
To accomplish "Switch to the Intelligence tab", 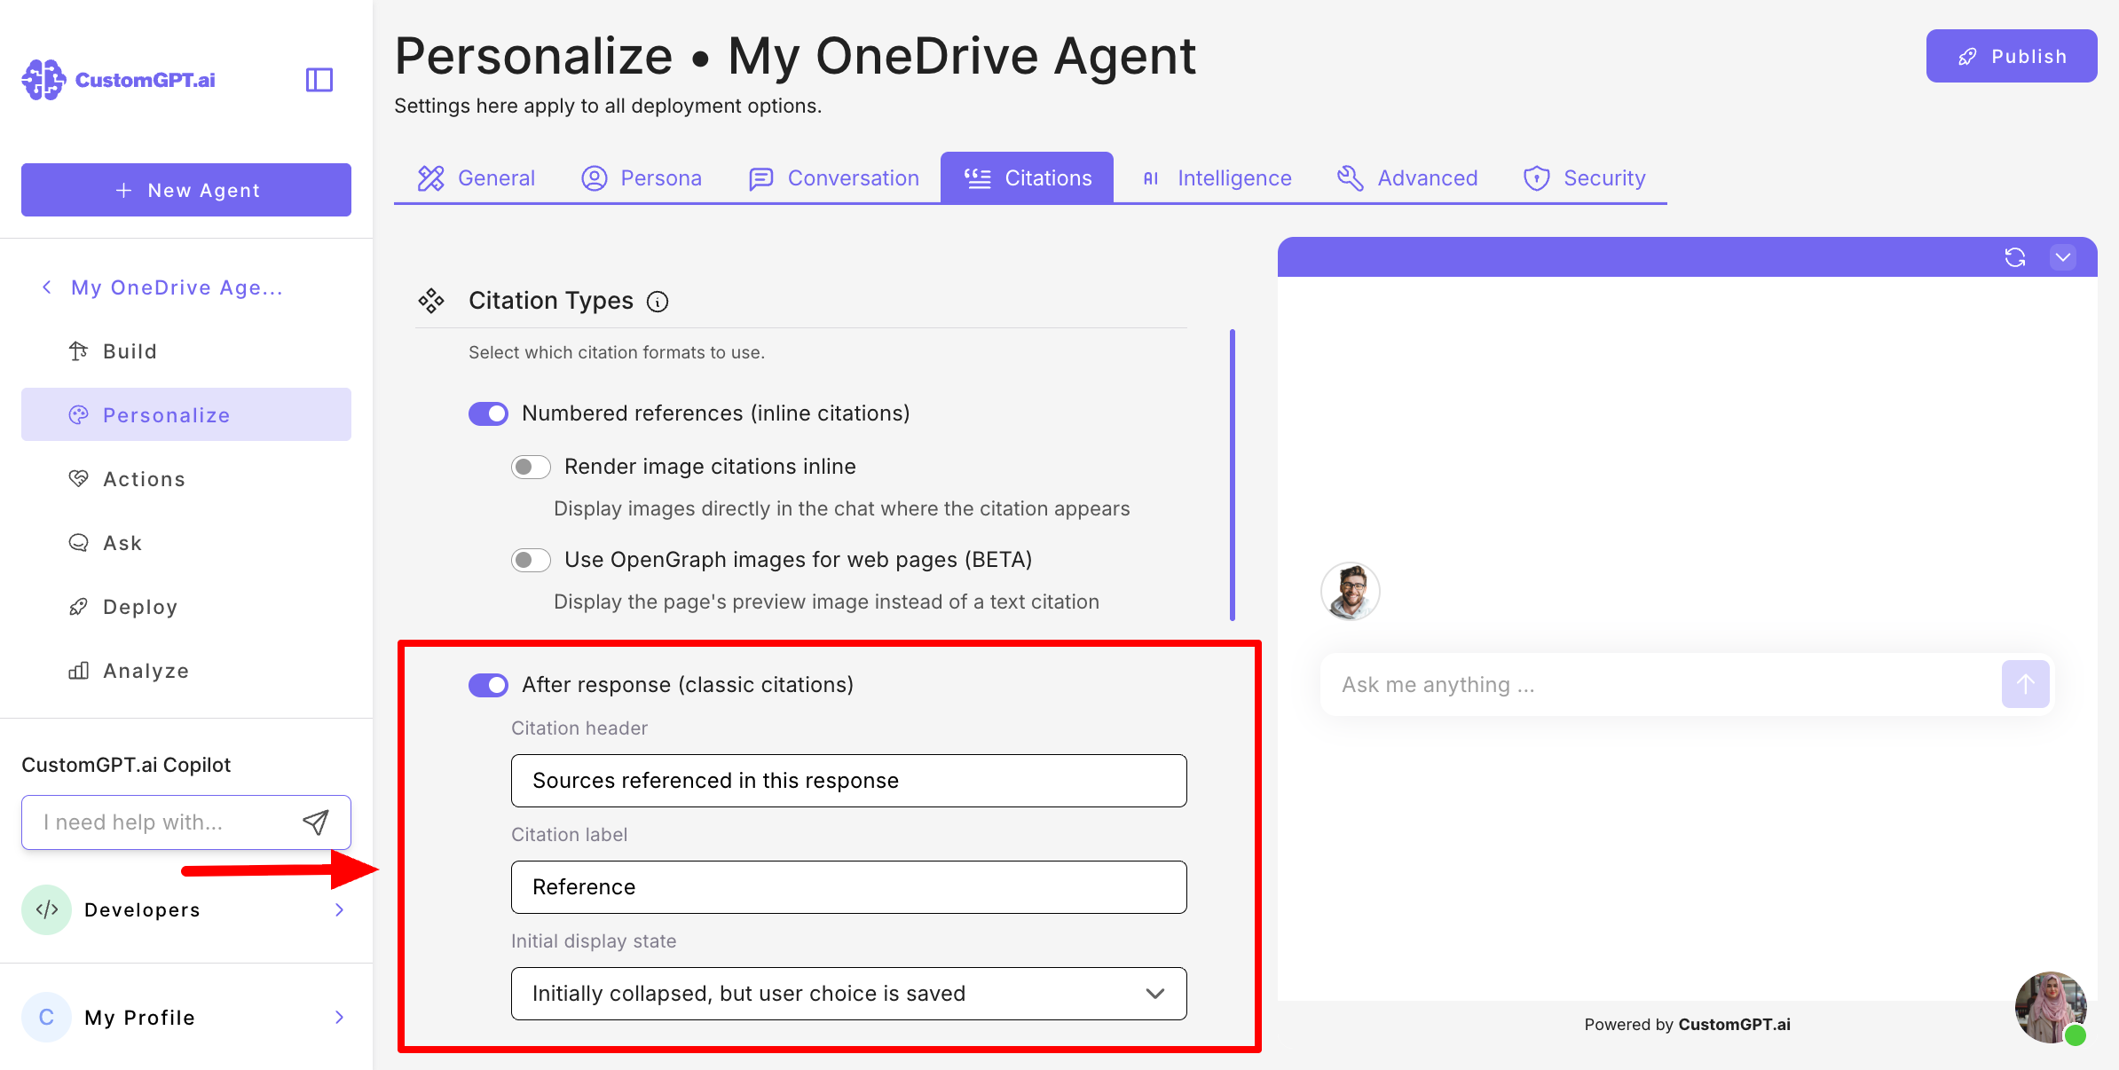I will [1216, 178].
